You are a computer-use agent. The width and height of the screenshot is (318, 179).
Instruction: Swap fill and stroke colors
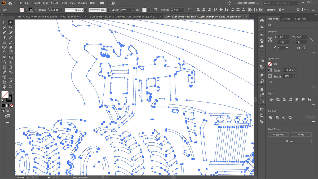(x=12, y=92)
